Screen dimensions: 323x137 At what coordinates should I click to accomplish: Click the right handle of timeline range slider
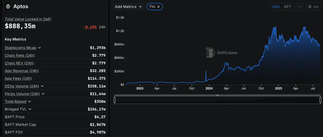coord(320,100)
